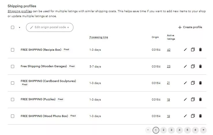
Task: Open 19 active listings for Wood Photo Box
Action: pos(168,116)
